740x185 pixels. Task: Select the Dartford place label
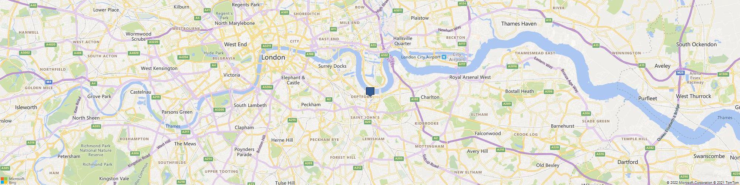tap(628, 162)
